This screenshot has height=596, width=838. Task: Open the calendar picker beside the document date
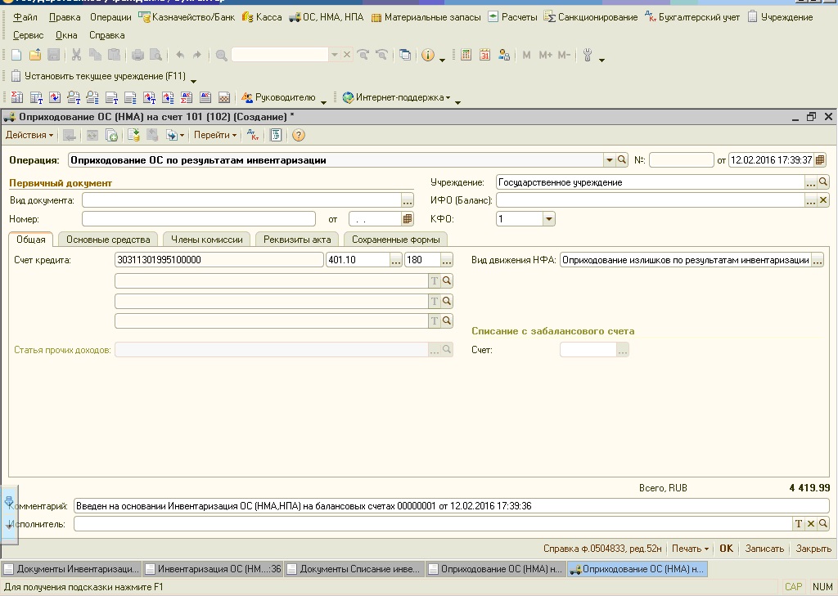pyautogui.click(x=820, y=160)
